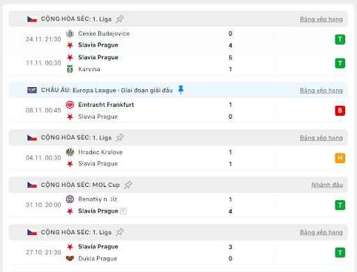Open Bảng xếp hạng for Europa League

(321, 90)
